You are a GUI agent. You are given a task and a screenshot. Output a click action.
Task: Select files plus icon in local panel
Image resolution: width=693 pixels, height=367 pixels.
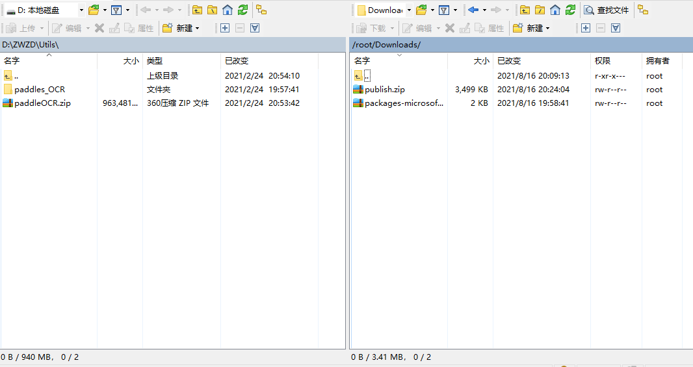click(x=225, y=29)
